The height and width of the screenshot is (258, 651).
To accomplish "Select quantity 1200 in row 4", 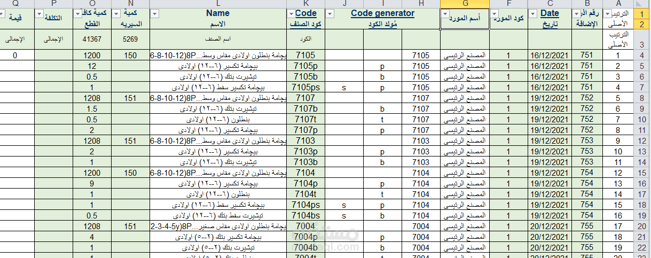I will (92, 55).
